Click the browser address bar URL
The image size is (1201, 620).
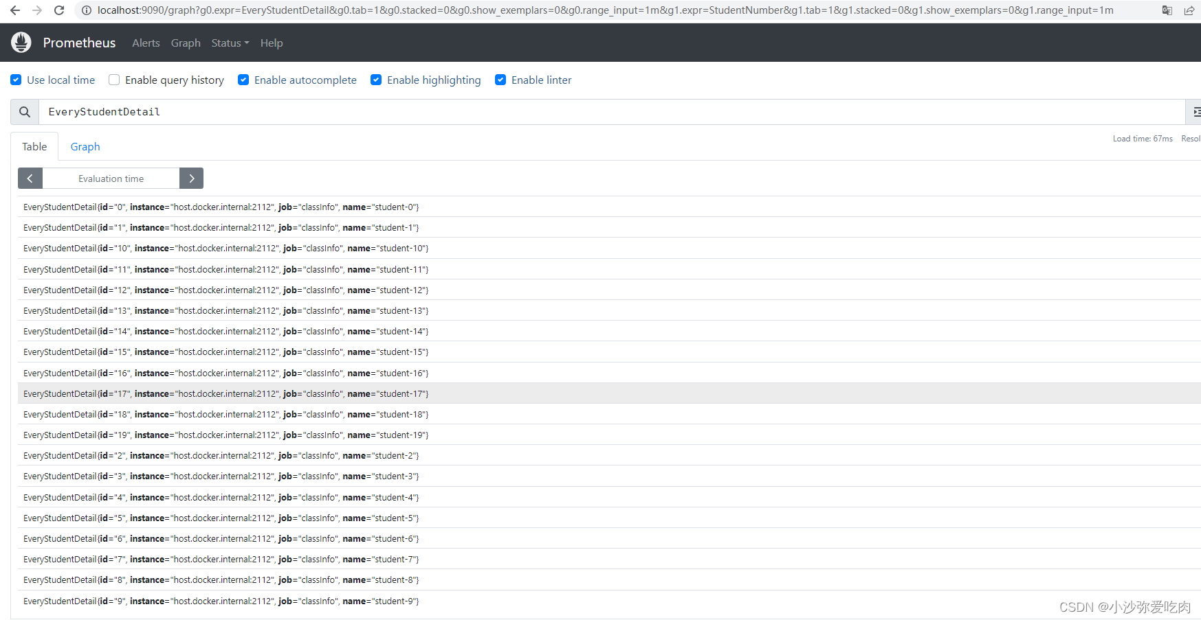point(605,10)
